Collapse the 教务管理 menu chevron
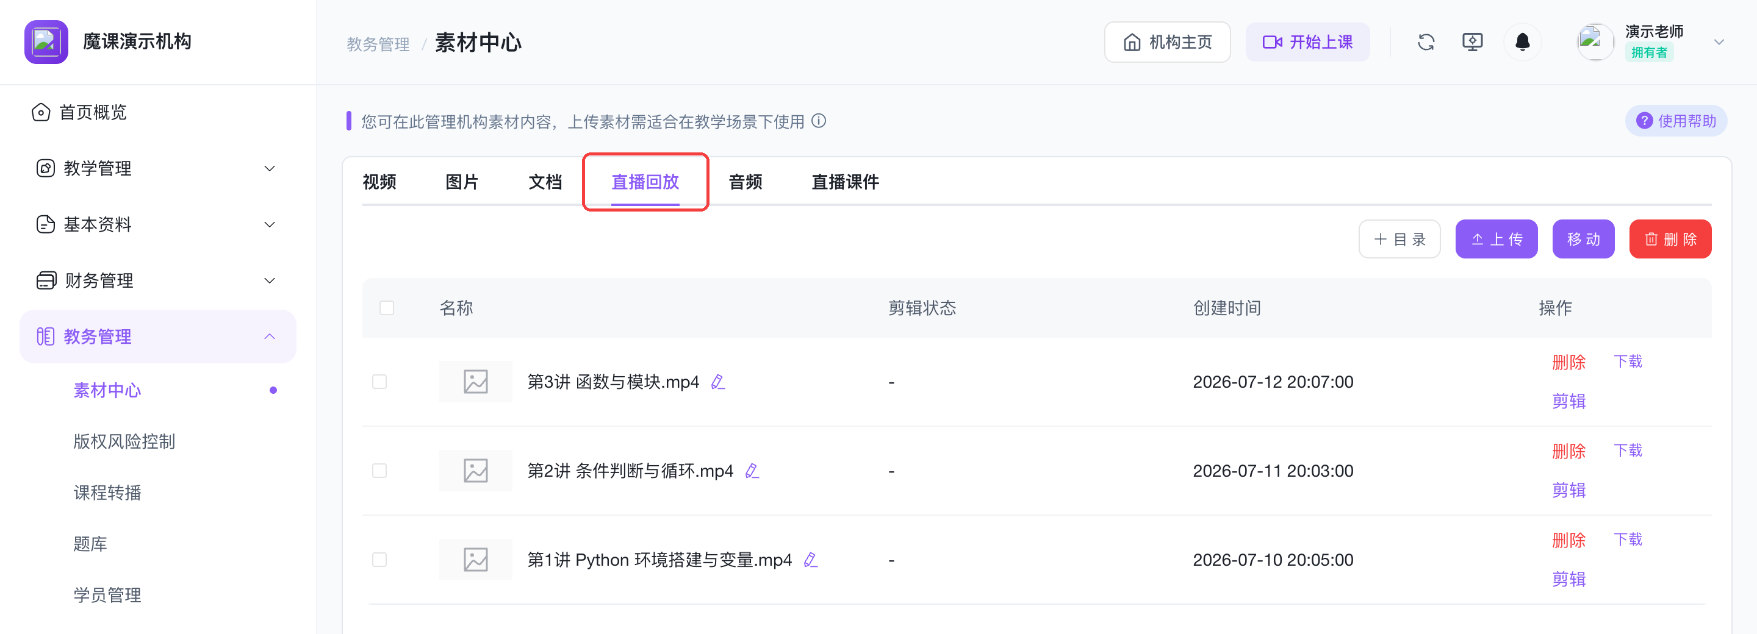This screenshot has width=1757, height=634. coord(270,336)
